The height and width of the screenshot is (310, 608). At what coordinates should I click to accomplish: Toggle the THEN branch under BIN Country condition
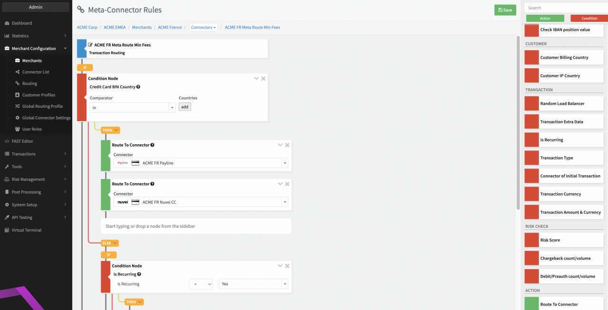110,130
